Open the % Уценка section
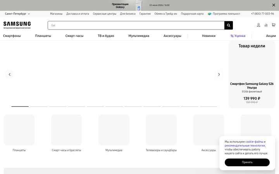279x174 pixels. [x=238, y=36]
